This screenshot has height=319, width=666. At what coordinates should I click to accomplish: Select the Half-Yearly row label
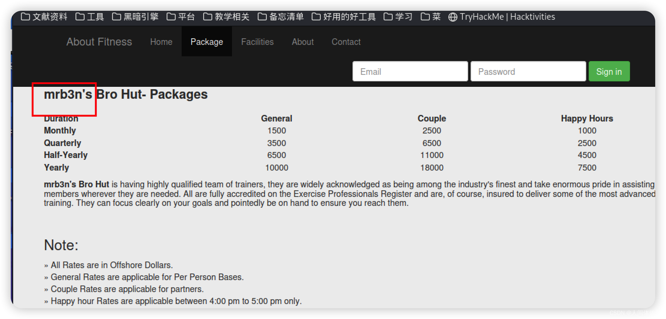pyautogui.click(x=66, y=155)
